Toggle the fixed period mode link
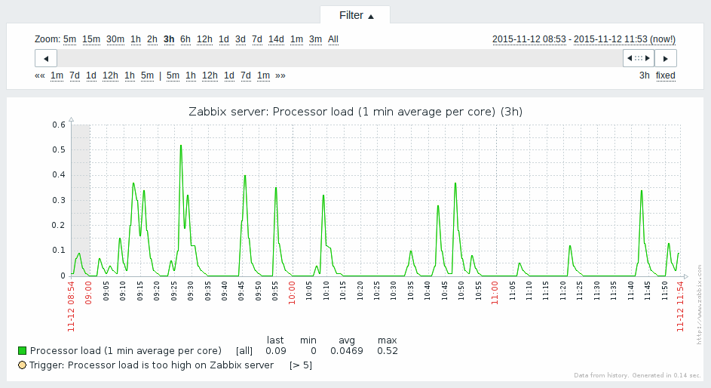Image resolution: width=711 pixels, height=388 pixels. tap(666, 75)
